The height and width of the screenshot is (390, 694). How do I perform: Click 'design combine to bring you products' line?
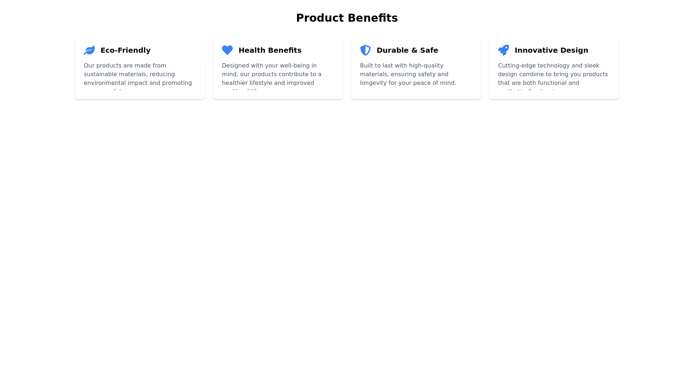coord(553,74)
